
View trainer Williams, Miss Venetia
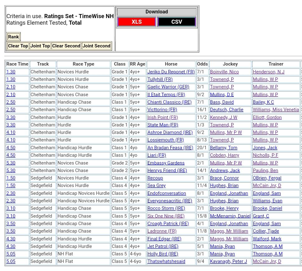click(276, 110)
